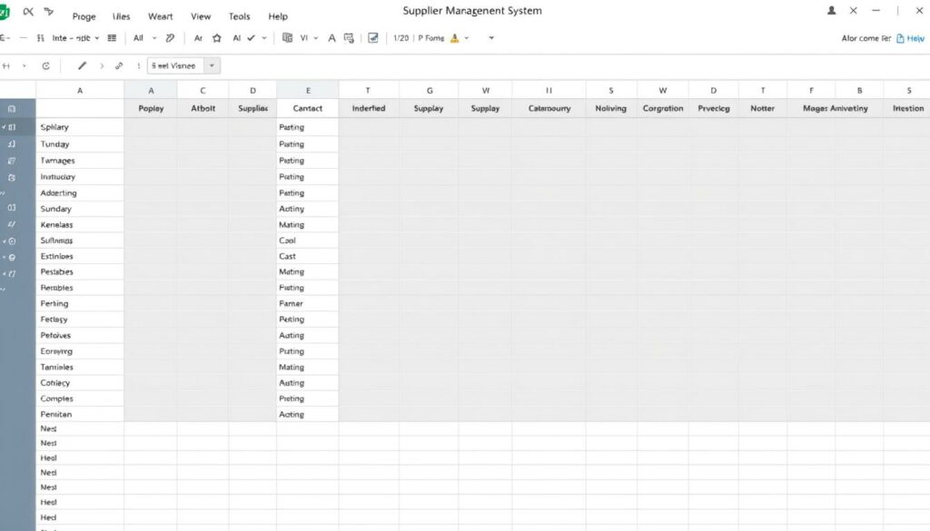Expand the arrow next to warning icon
The height and width of the screenshot is (531, 930).
tap(467, 38)
